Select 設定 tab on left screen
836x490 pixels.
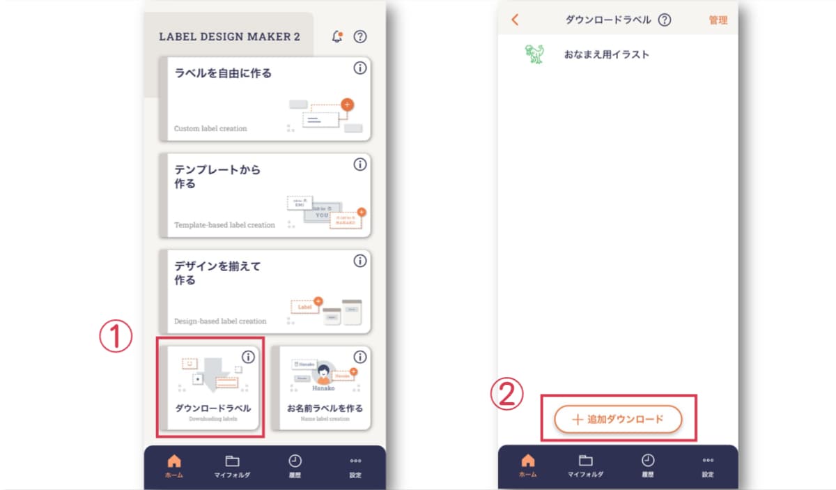coord(355,466)
